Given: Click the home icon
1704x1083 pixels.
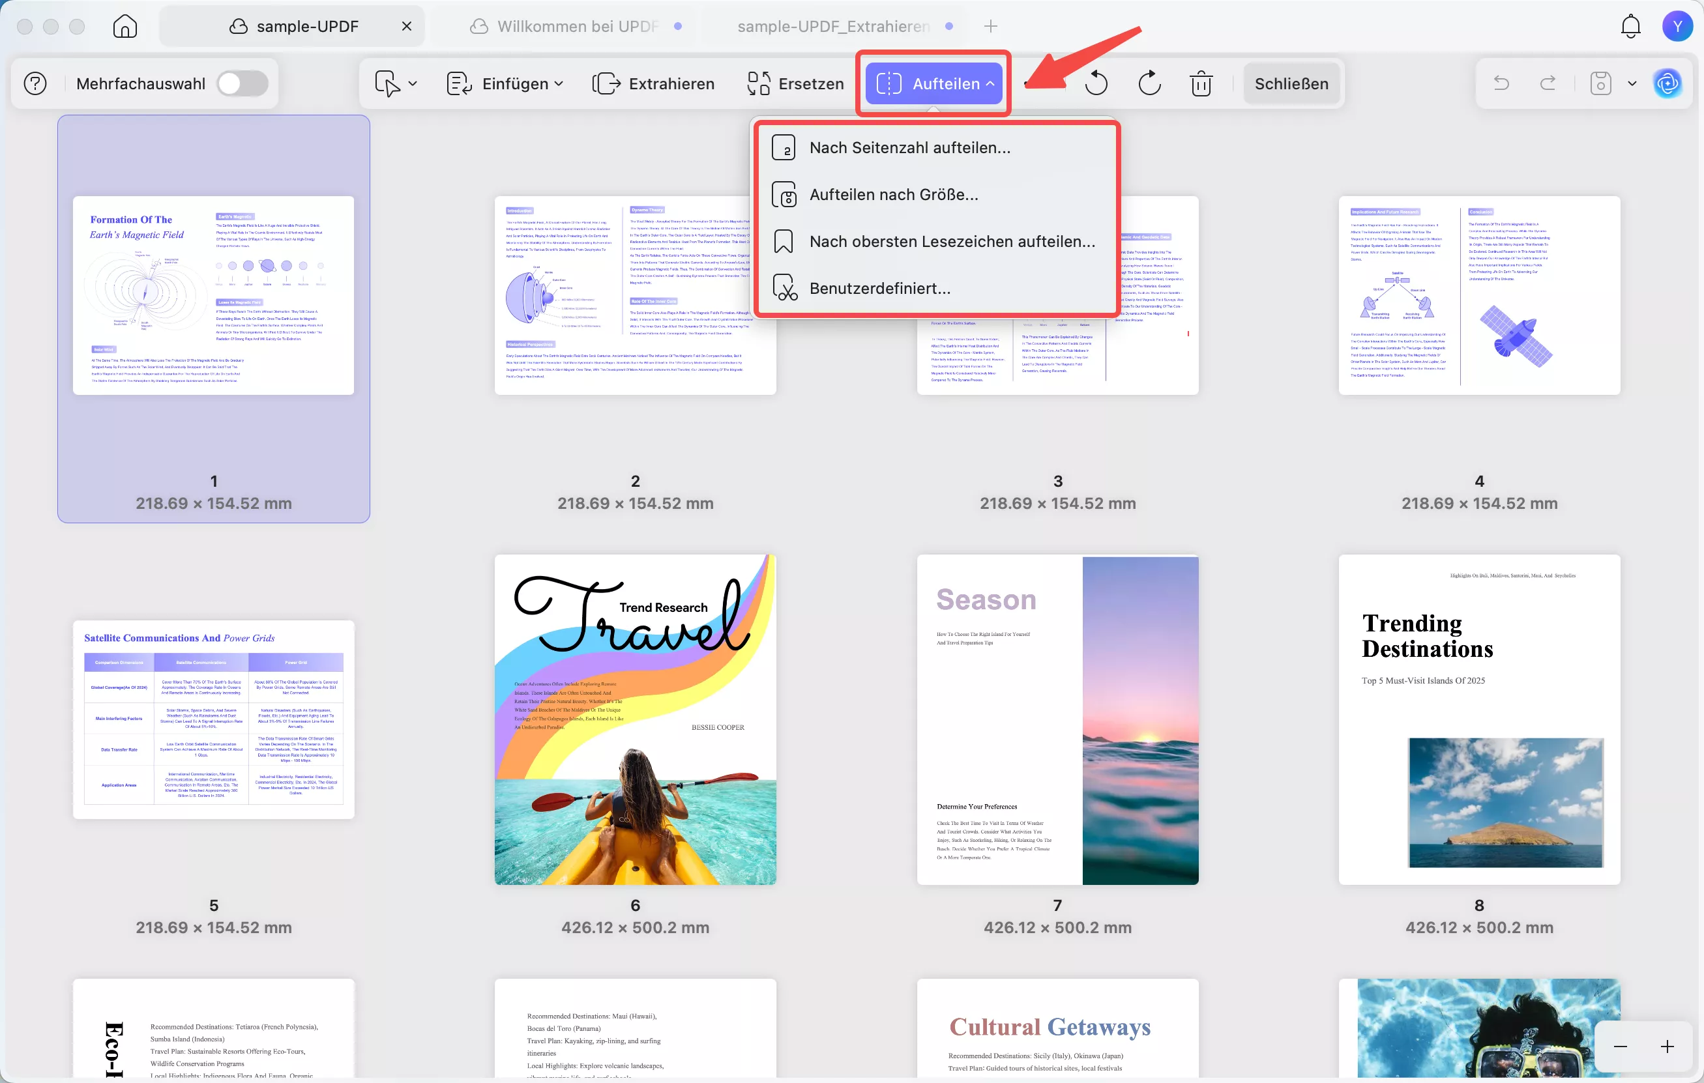Looking at the screenshot, I should pos(125,26).
